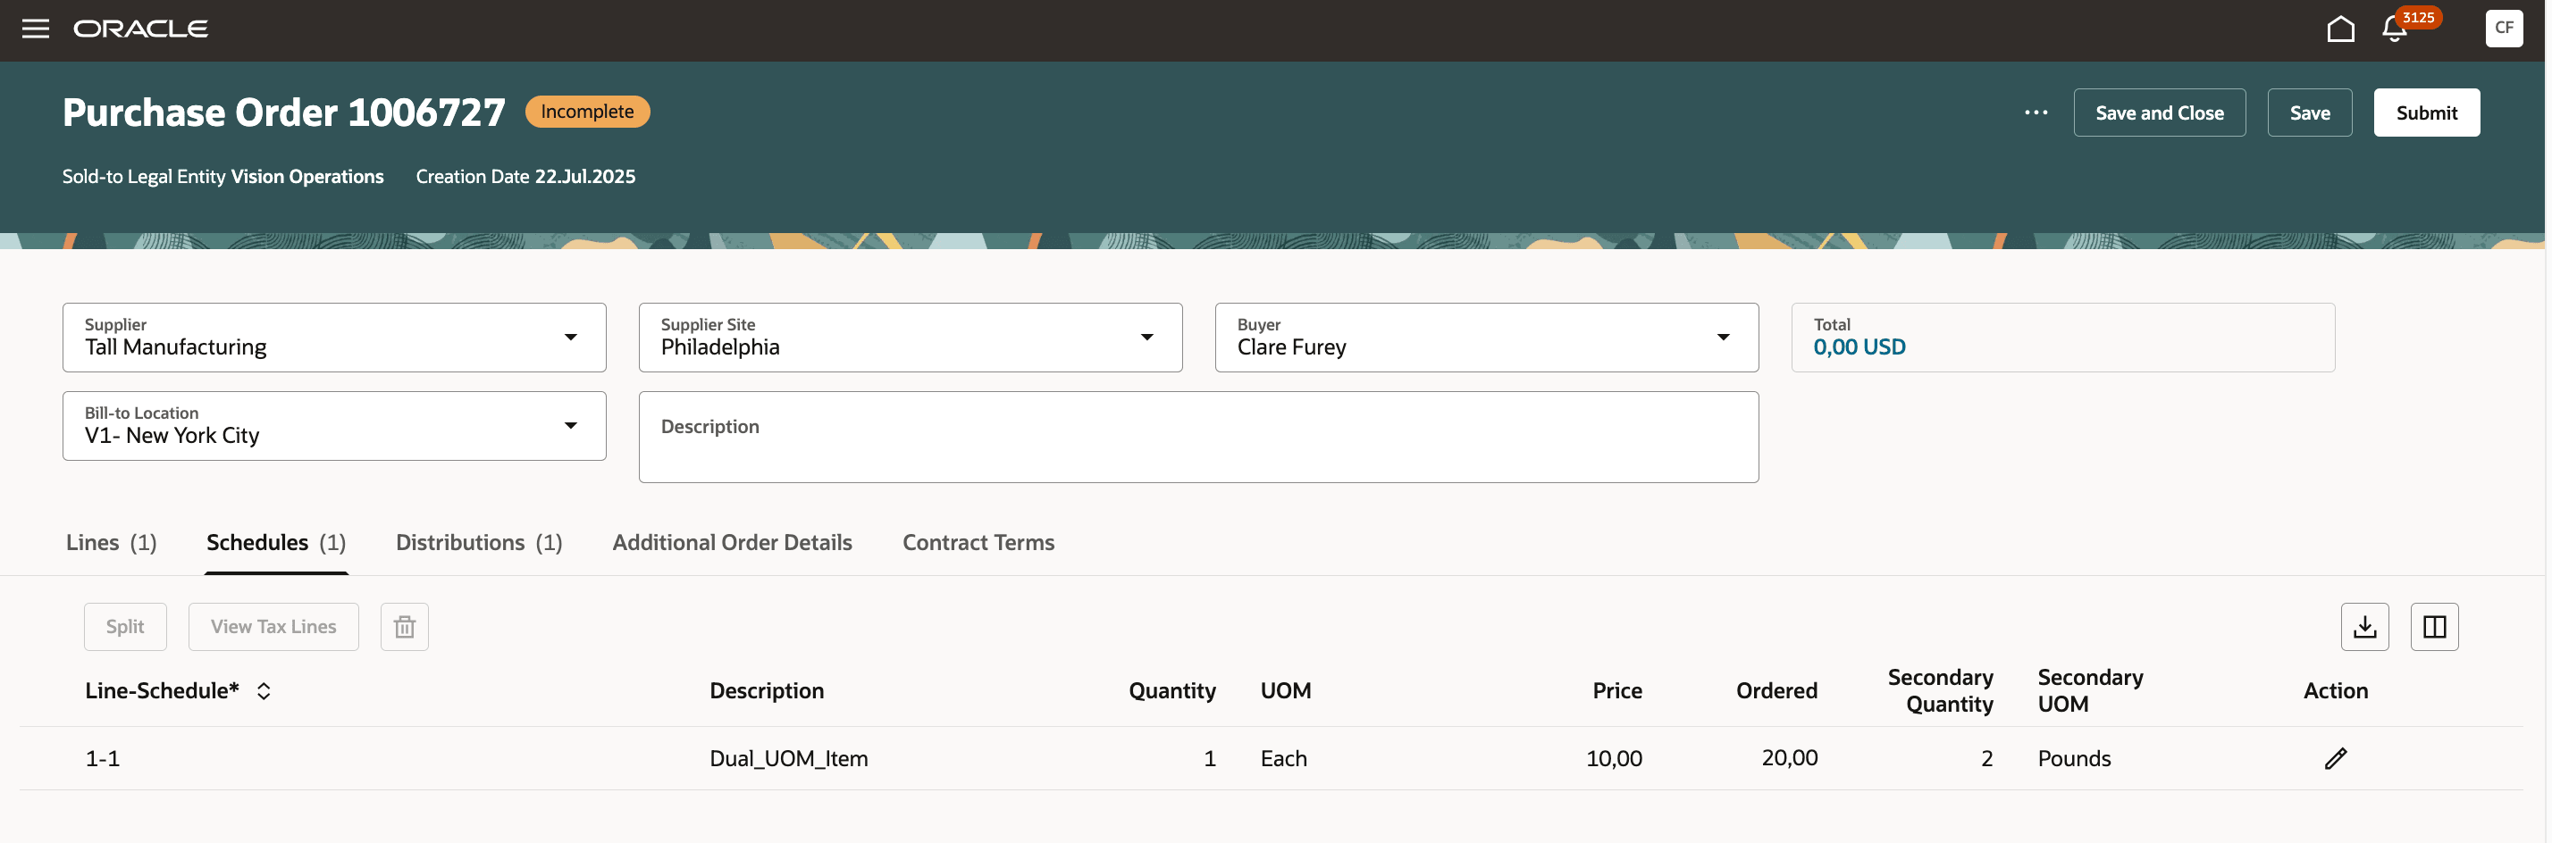Edit schedule 1-1 with the pencil icon
The width and height of the screenshot is (2552, 843).
[x=2335, y=759]
